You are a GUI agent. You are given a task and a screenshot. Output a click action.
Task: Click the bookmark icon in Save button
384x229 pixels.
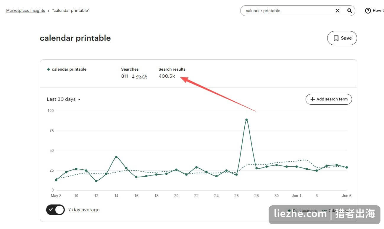point(336,38)
